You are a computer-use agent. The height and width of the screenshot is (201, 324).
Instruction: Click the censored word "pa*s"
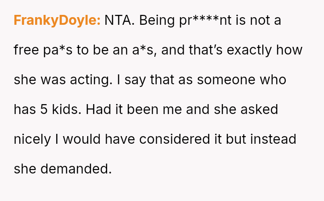[x=58, y=50]
